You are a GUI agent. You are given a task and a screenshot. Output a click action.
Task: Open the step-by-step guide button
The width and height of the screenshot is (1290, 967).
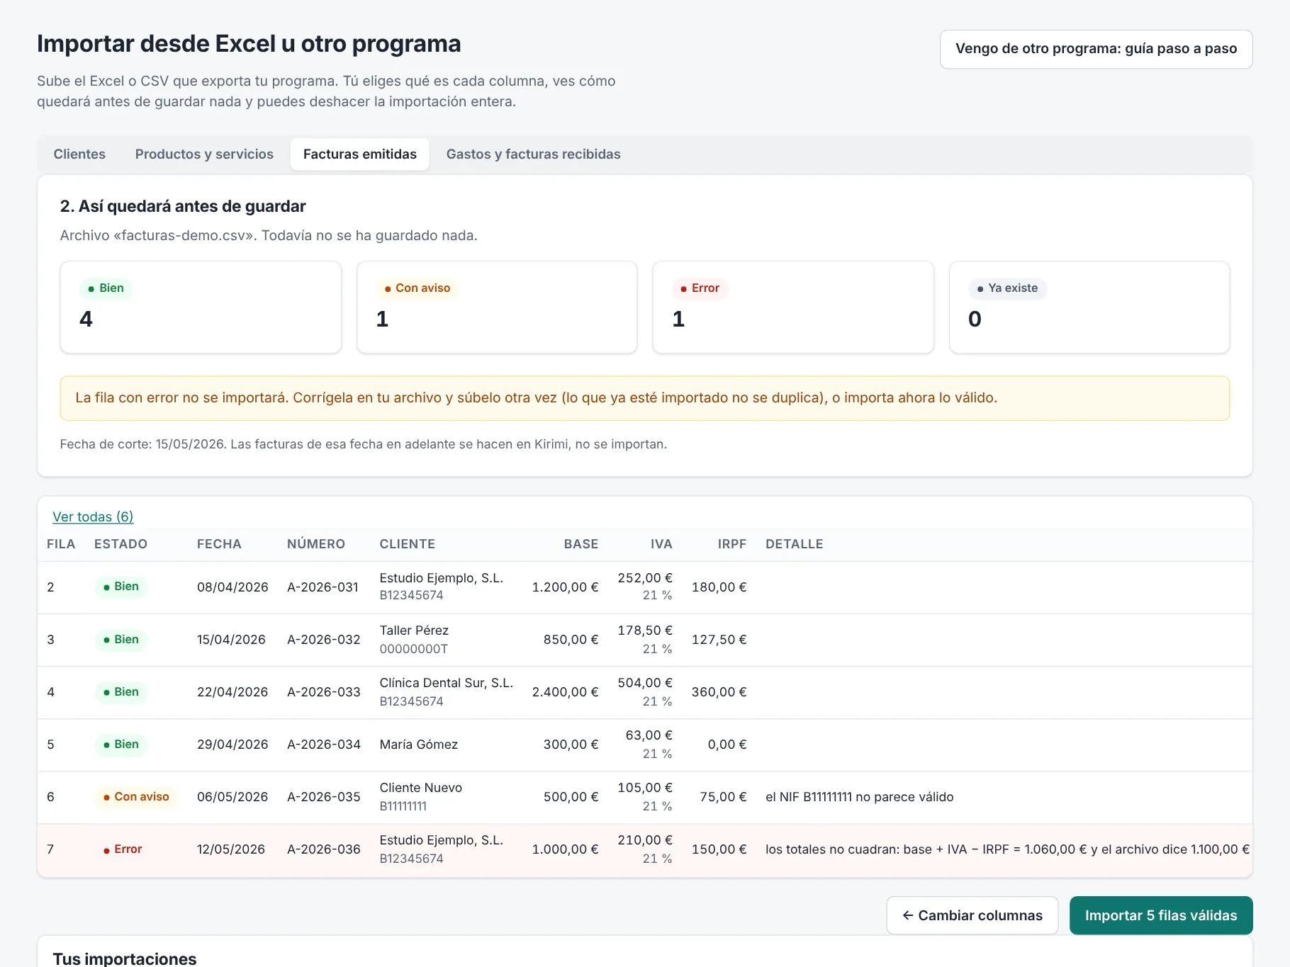pyautogui.click(x=1096, y=49)
